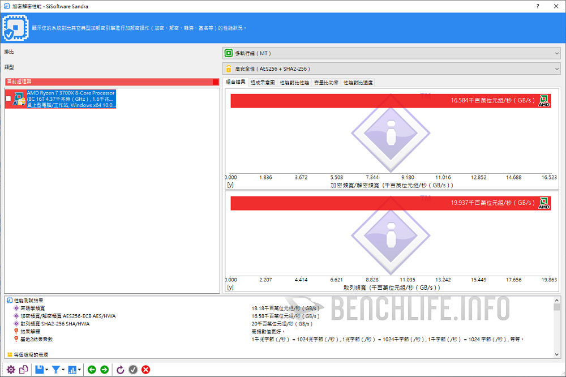Click the help question mark in title bar

537,6
